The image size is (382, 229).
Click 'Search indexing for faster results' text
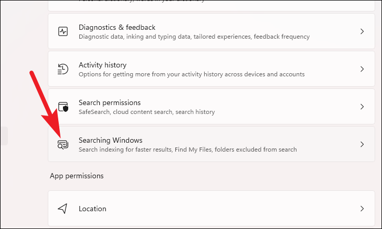click(188, 150)
